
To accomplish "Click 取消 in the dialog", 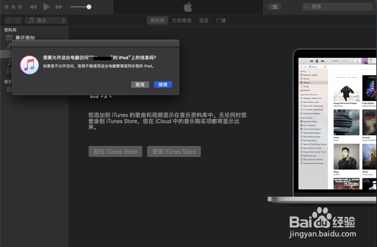I will 140,84.
